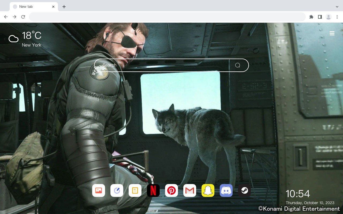Reload the current page
The image size is (343, 214).
(x=23, y=17)
